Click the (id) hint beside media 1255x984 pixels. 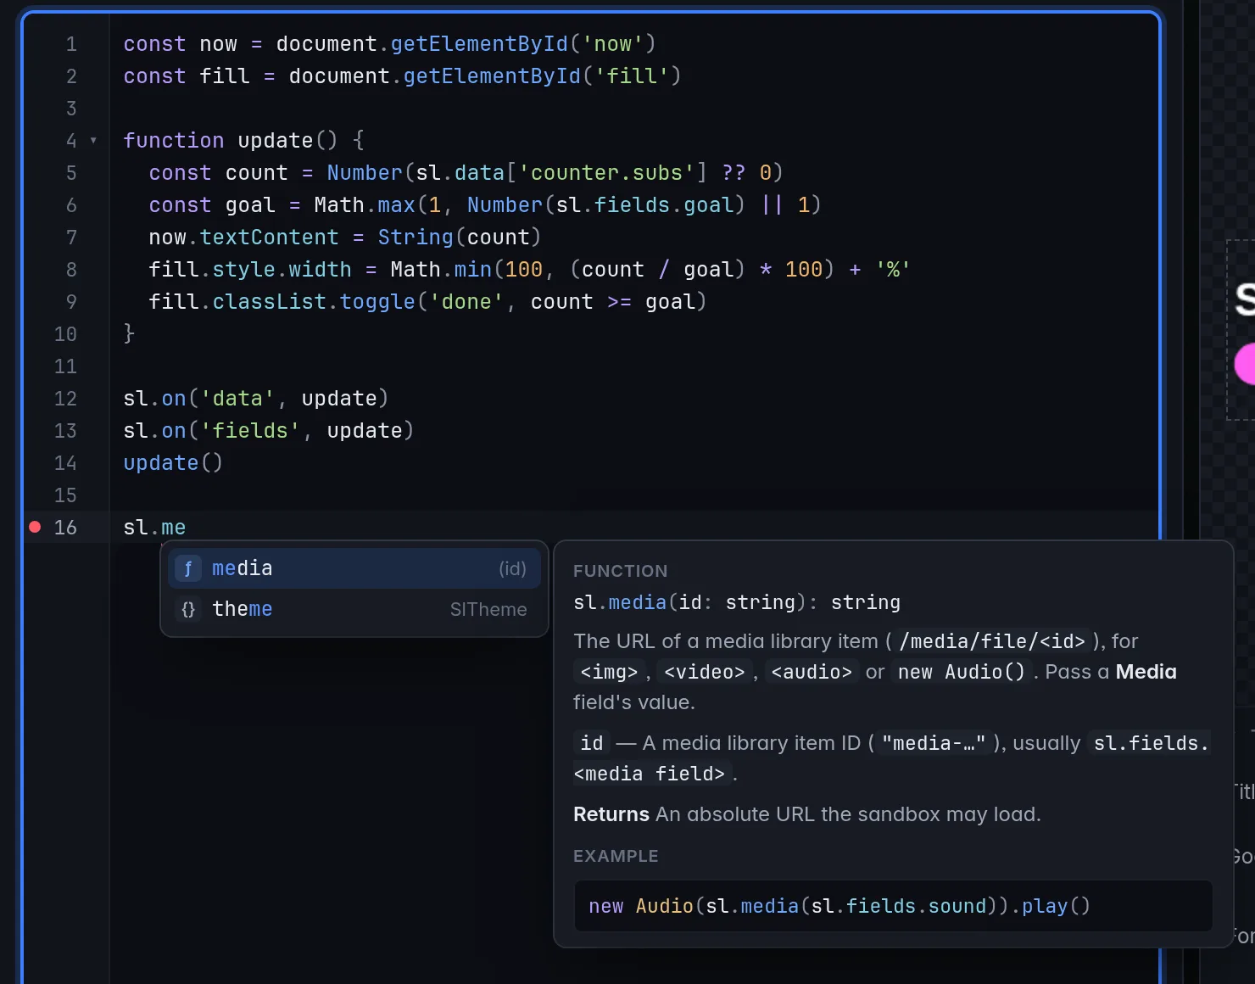click(x=512, y=568)
